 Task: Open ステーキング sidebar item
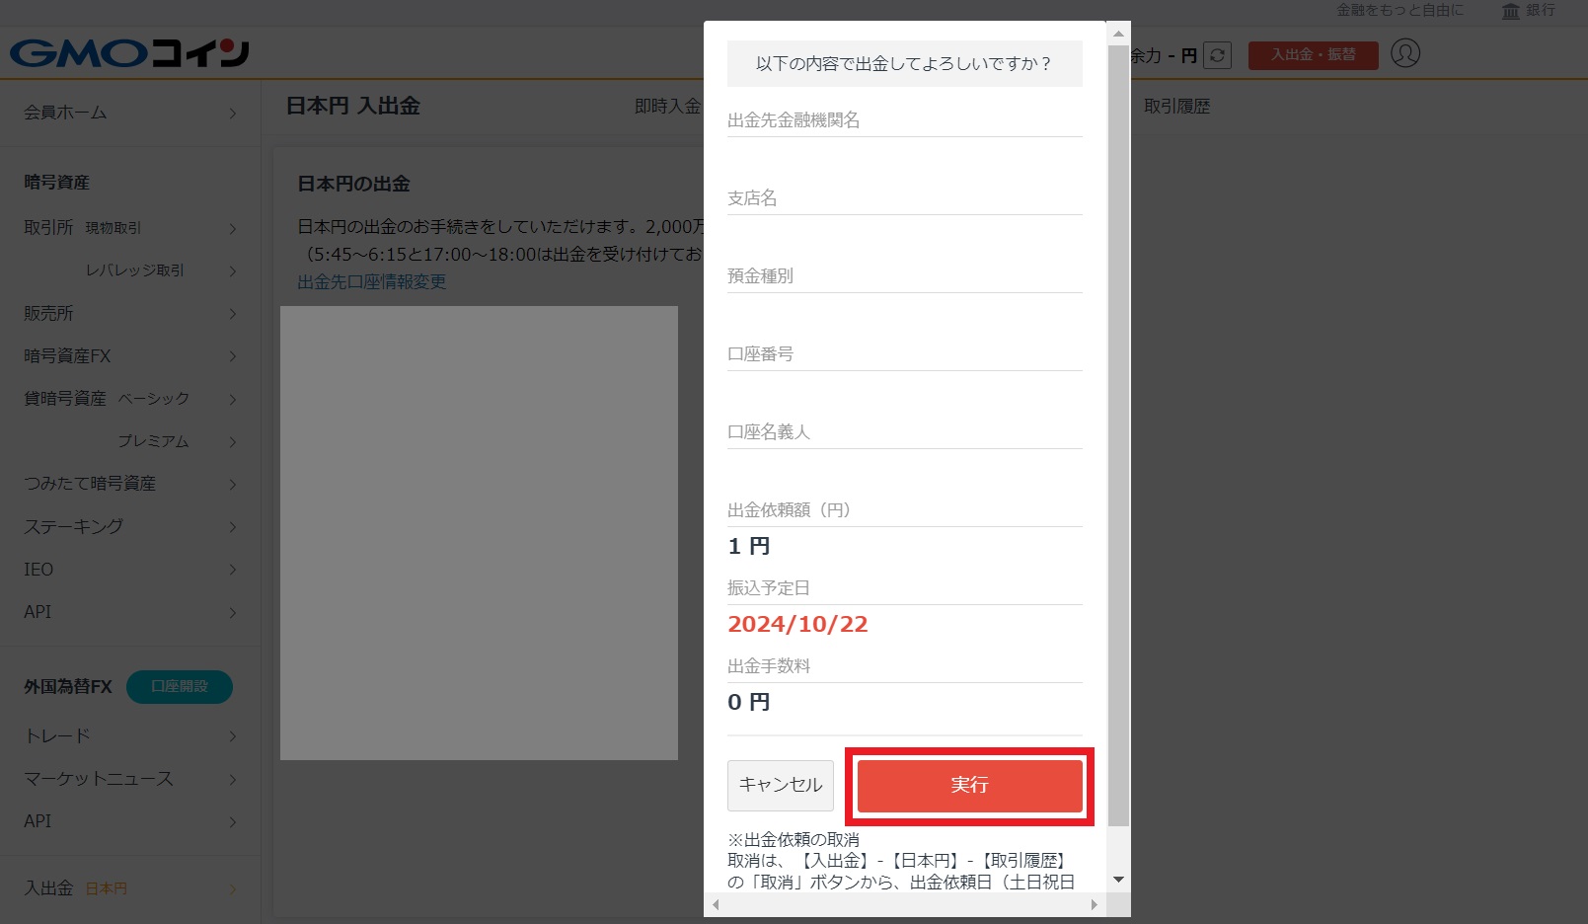coord(130,527)
